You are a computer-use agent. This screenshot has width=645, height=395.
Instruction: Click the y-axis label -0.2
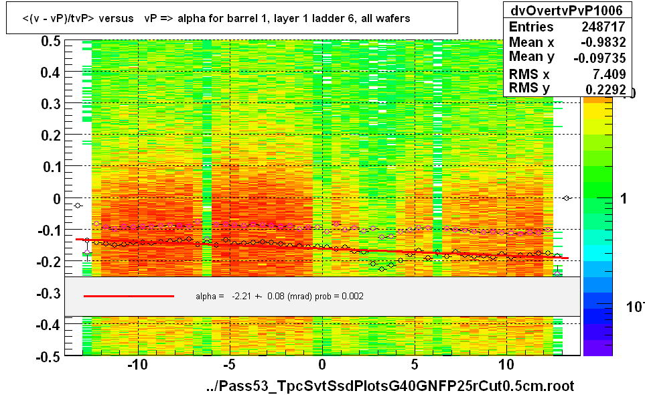48,261
